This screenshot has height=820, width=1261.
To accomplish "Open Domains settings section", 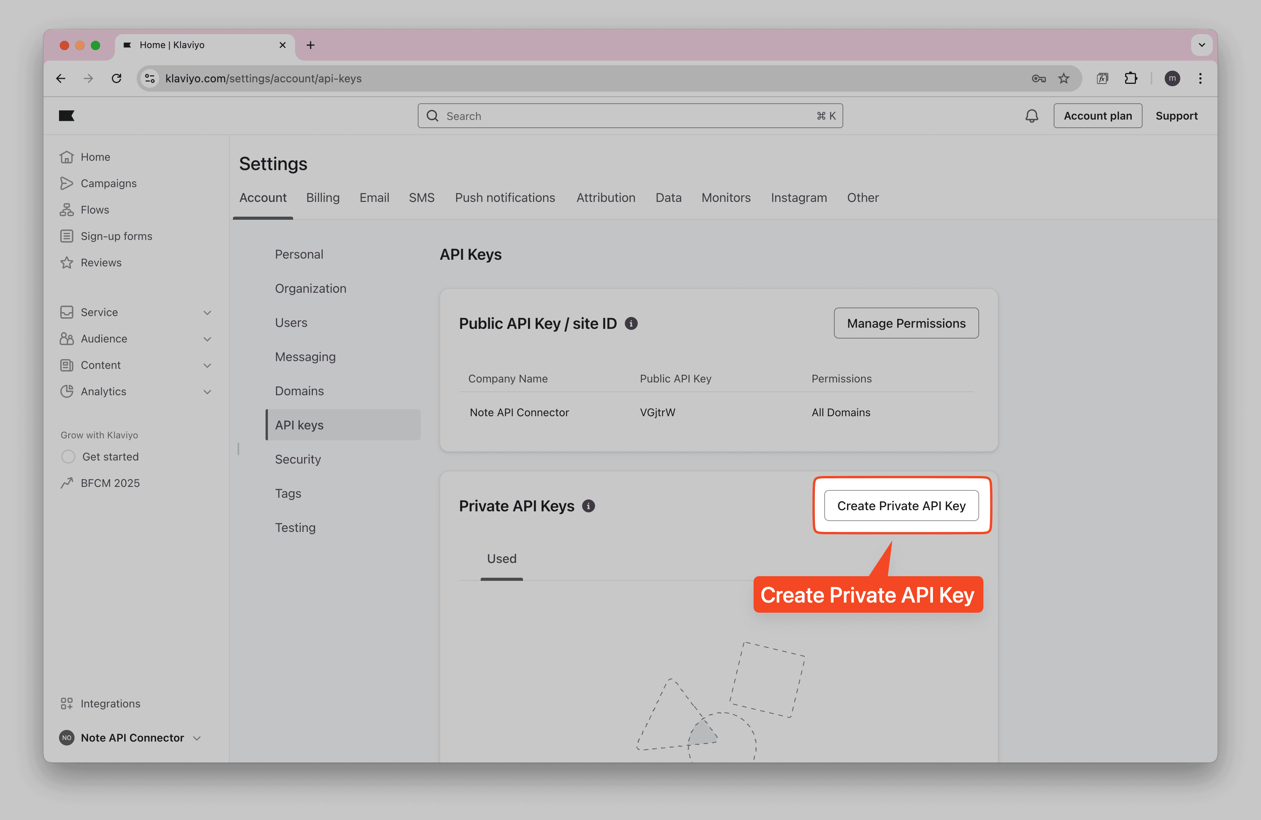I will pyautogui.click(x=299, y=391).
